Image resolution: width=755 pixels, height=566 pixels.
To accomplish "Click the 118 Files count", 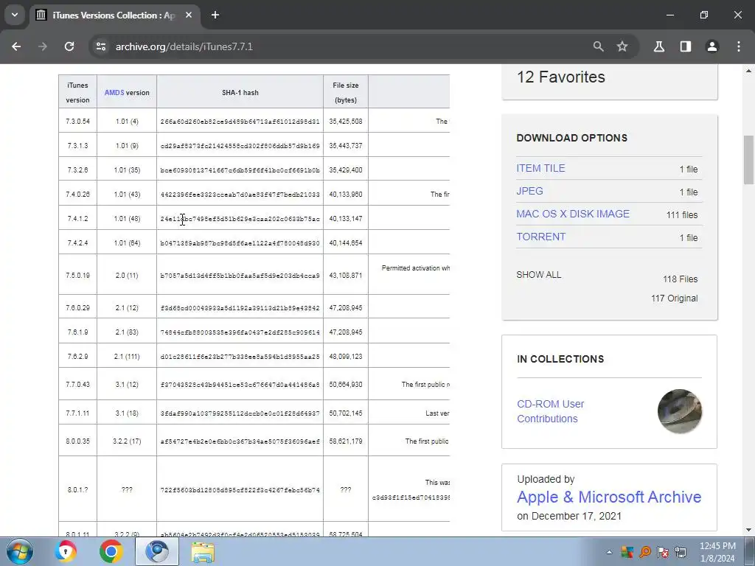I will (x=680, y=279).
